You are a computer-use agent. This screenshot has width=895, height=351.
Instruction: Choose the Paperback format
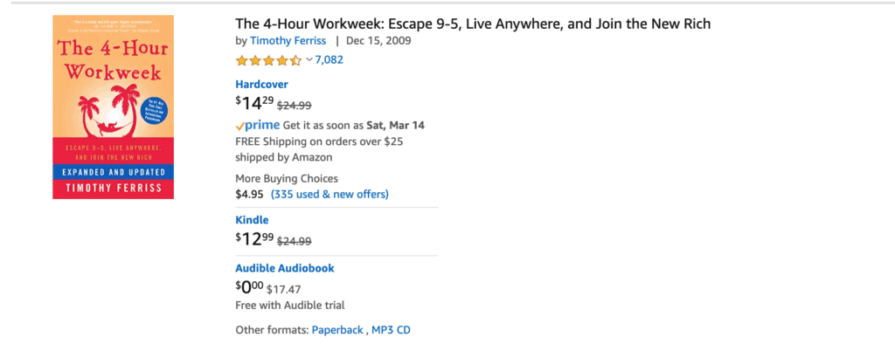click(x=337, y=330)
